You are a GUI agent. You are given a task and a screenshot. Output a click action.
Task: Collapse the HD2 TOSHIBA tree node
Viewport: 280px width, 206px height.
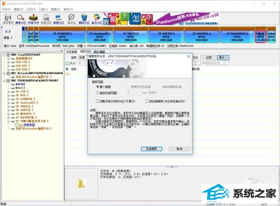pyautogui.click(x=4, y=81)
